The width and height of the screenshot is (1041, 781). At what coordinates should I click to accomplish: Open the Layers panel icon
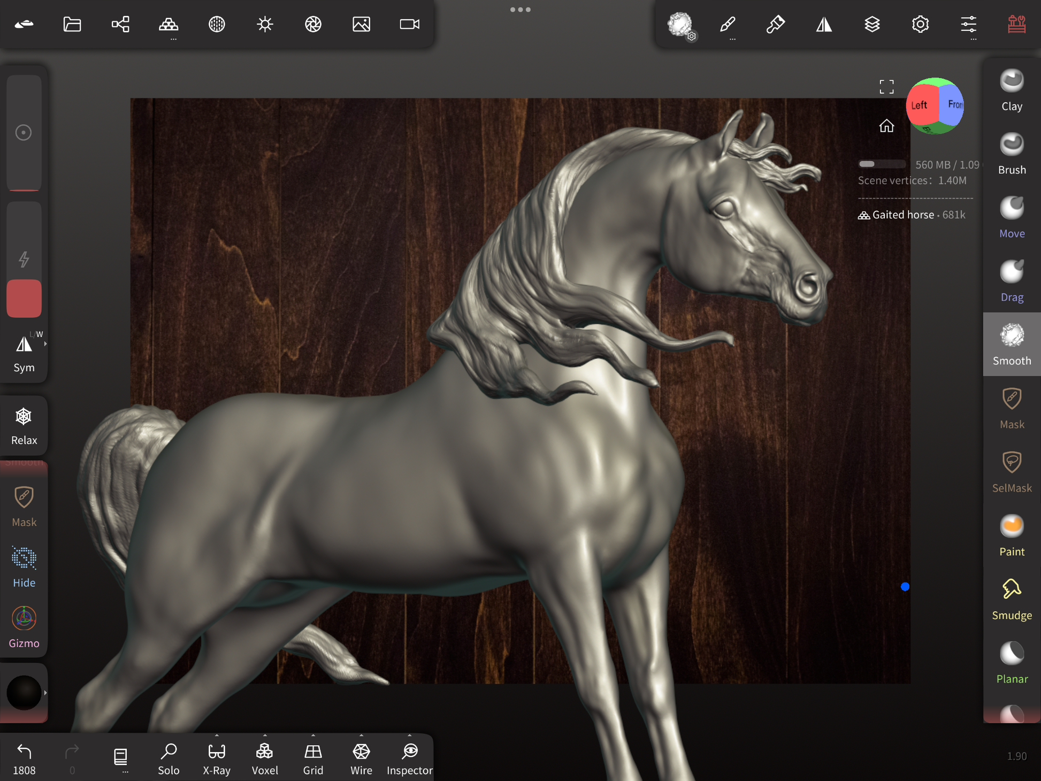[872, 24]
